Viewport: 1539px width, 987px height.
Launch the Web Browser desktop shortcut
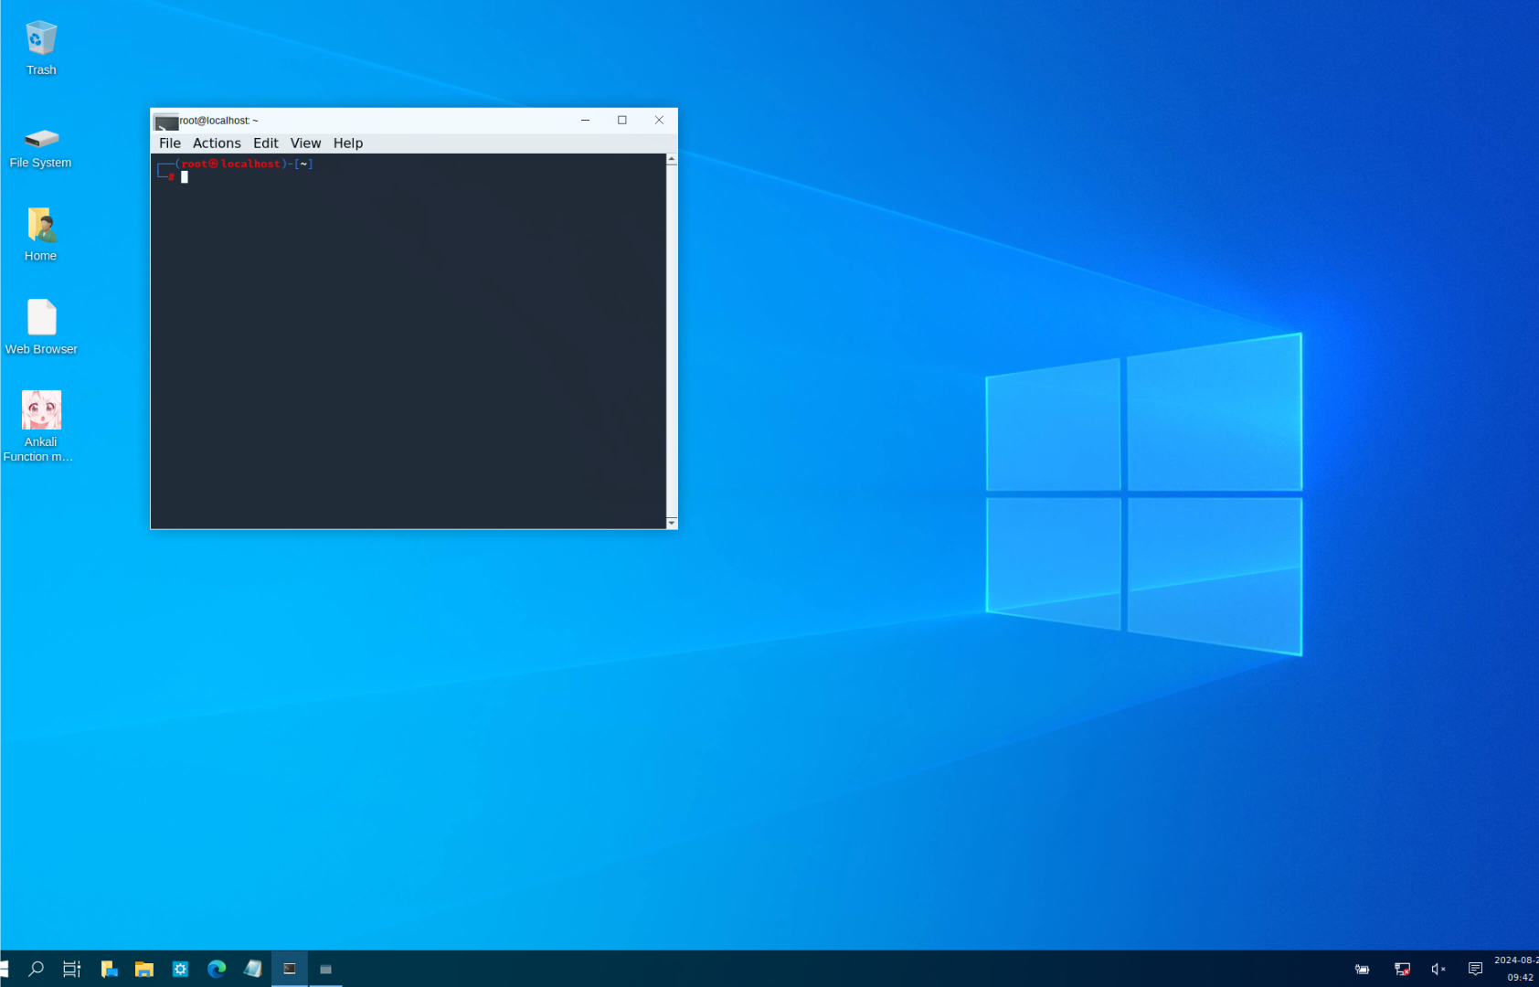(x=41, y=327)
